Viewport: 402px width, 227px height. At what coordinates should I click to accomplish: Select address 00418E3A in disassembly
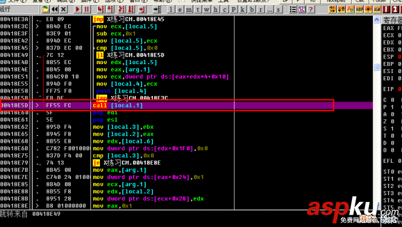click(x=15, y=19)
